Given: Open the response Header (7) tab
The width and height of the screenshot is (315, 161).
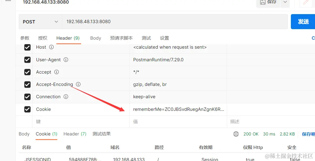Looking at the screenshot, I should pos(75,134).
